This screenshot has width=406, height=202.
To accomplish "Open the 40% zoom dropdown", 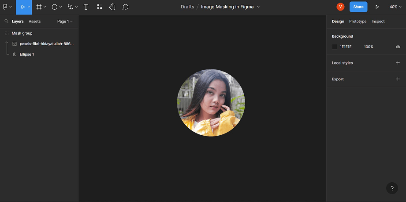I will tap(395, 7).
